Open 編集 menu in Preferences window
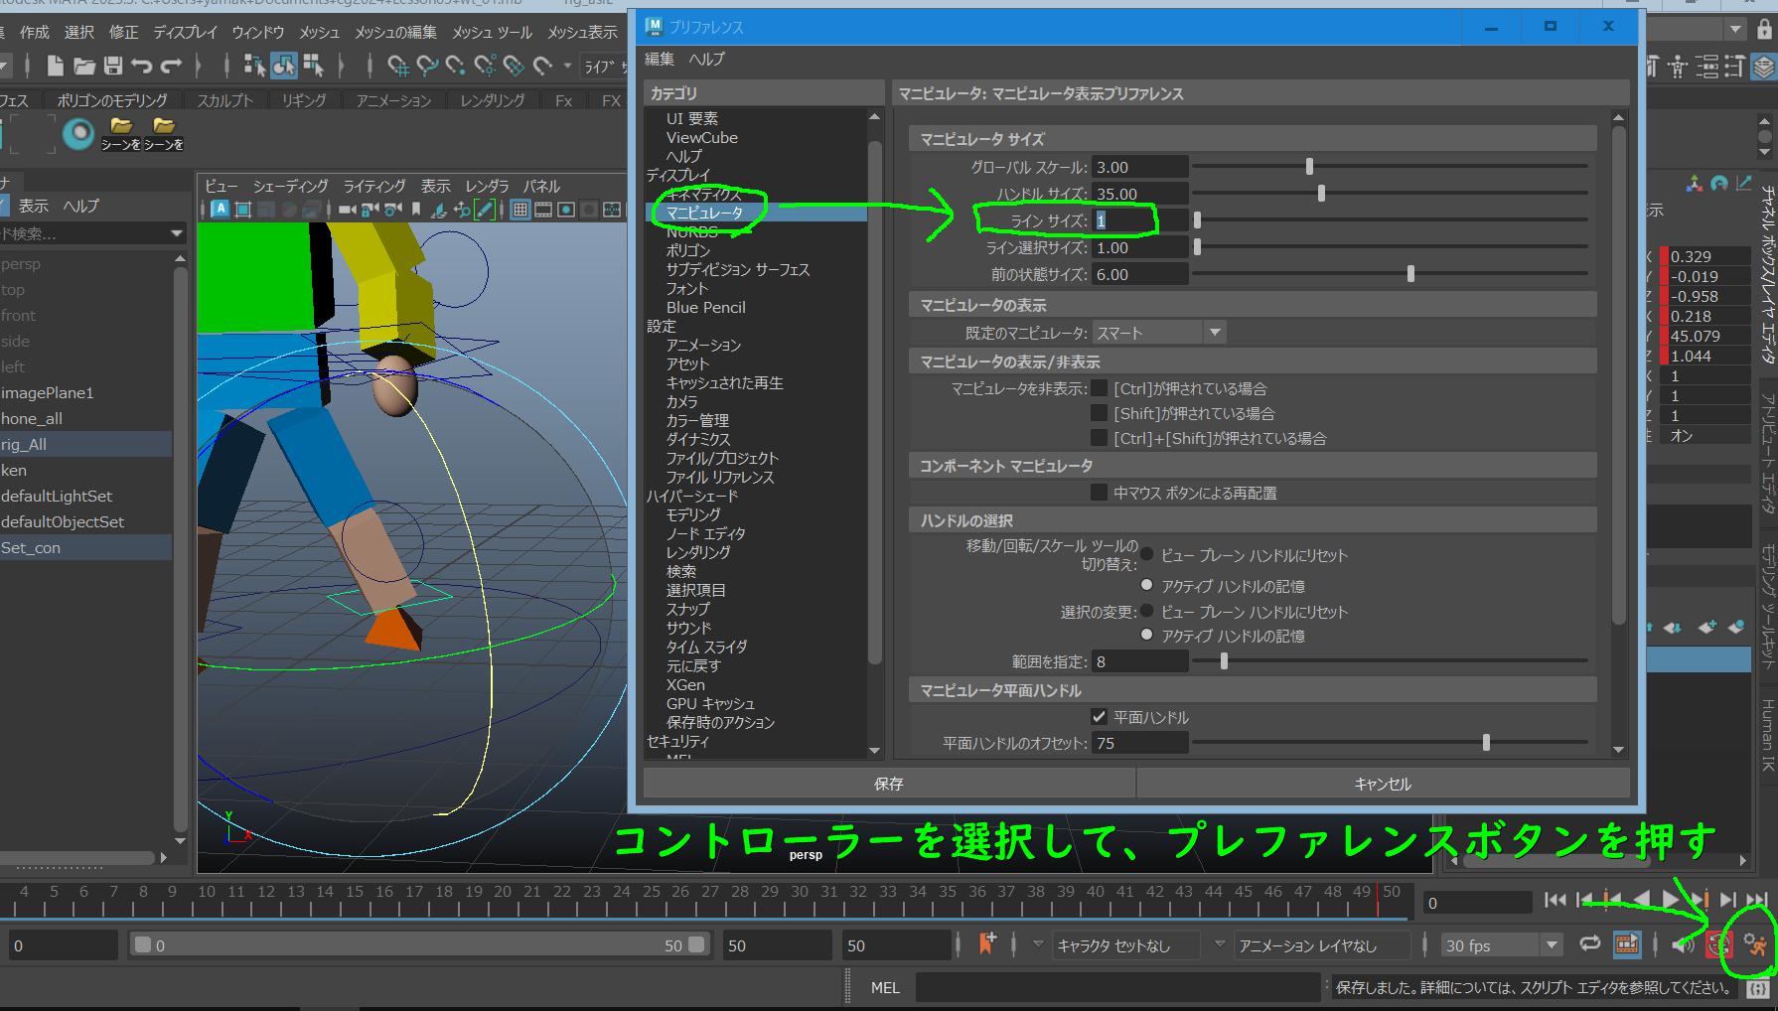The height and width of the screenshot is (1011, 1778). 660,60
